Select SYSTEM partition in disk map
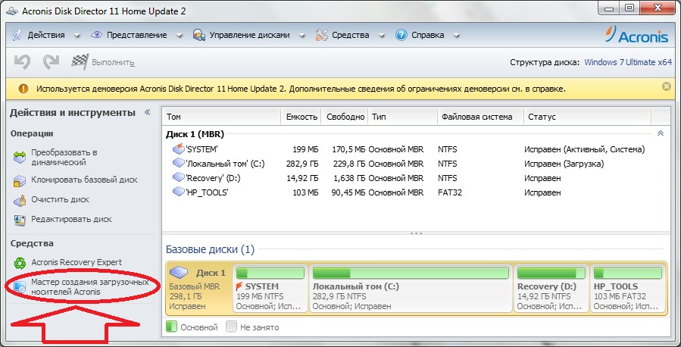The width and height of the screenshot is (681, 347). pos(270,289)
